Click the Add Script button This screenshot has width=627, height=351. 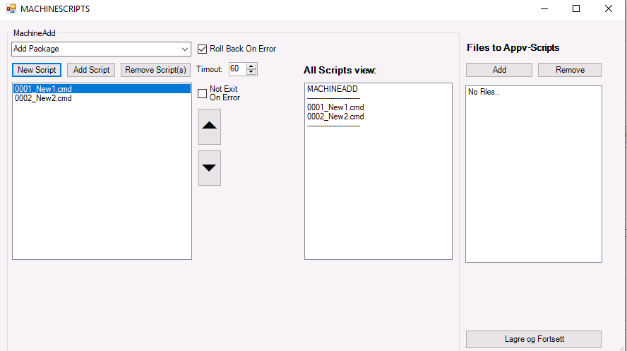(92, 70)
